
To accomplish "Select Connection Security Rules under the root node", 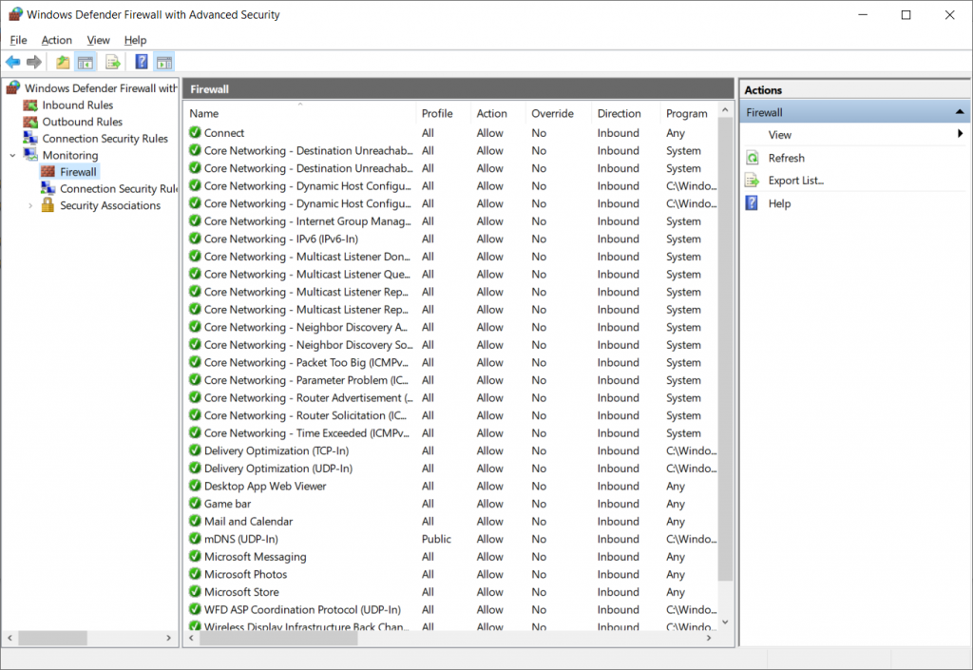I will point(105,139).
